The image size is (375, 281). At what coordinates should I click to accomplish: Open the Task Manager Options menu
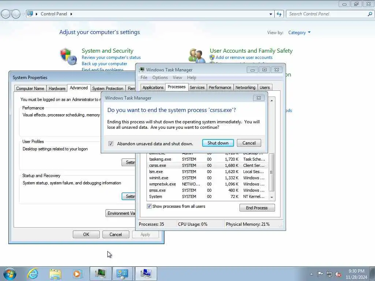click(160, 78)
